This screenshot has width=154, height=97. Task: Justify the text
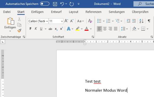[x=115, y=29]
